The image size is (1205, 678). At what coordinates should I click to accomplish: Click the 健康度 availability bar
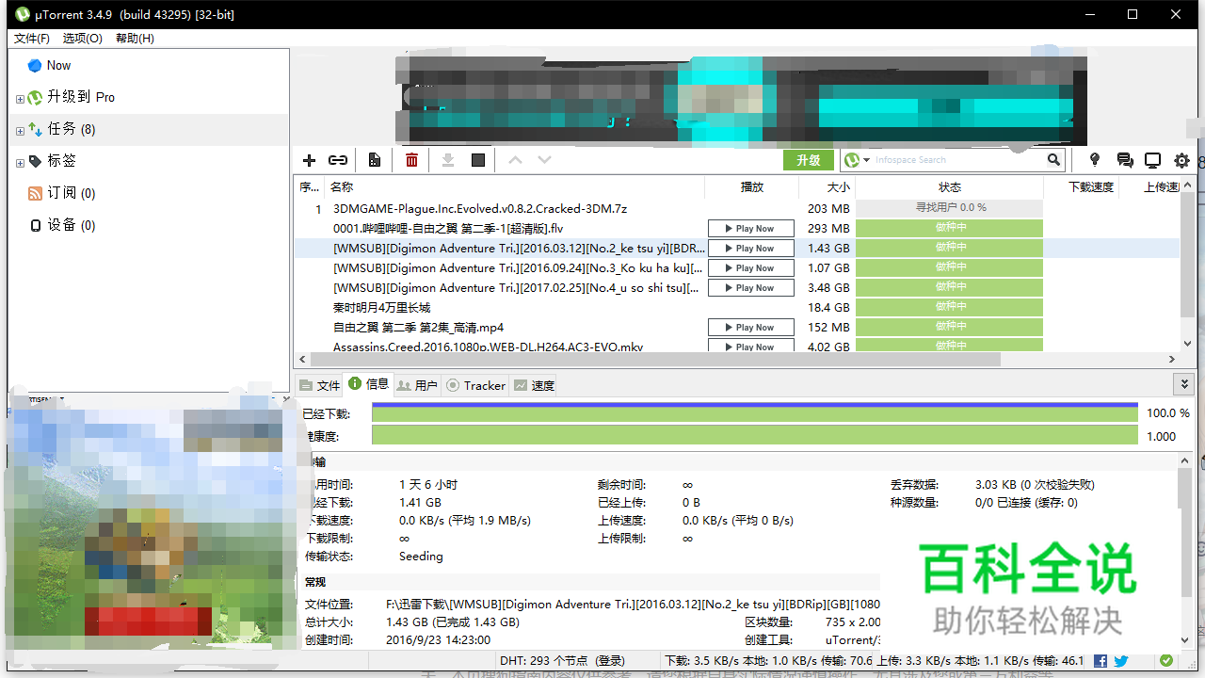[755, 436]
